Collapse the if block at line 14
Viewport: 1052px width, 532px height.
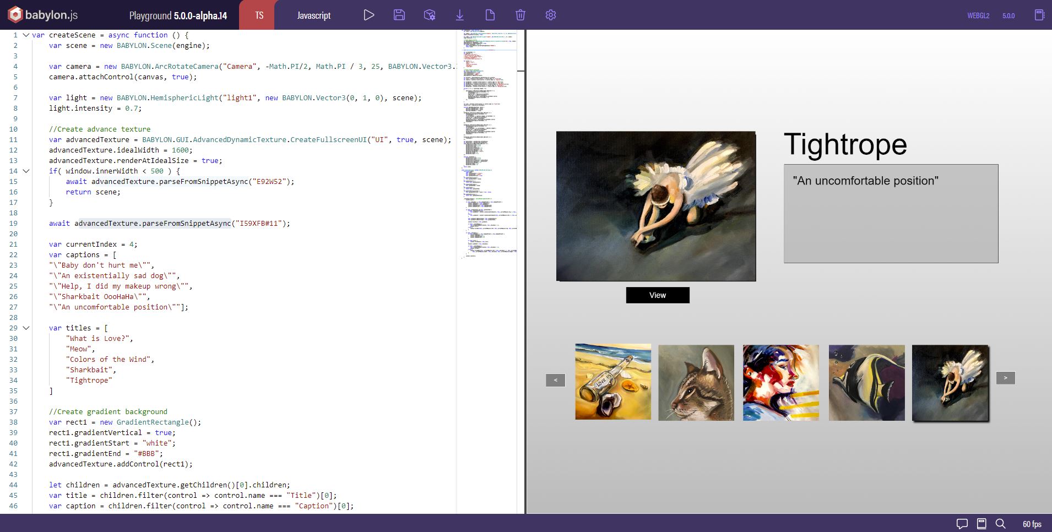[x=26, y=171]
